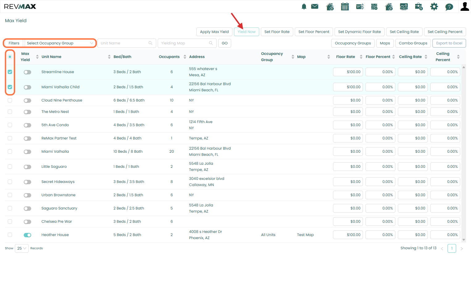This screenshot has width=471, height=282.
Task: Open the credit card dollar icon
Action: pyautogui.click(x=360, y=6)
